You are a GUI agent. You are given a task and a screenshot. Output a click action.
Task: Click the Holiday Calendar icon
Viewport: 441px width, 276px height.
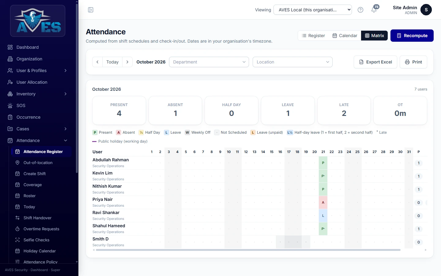click(x=17, y=251)
